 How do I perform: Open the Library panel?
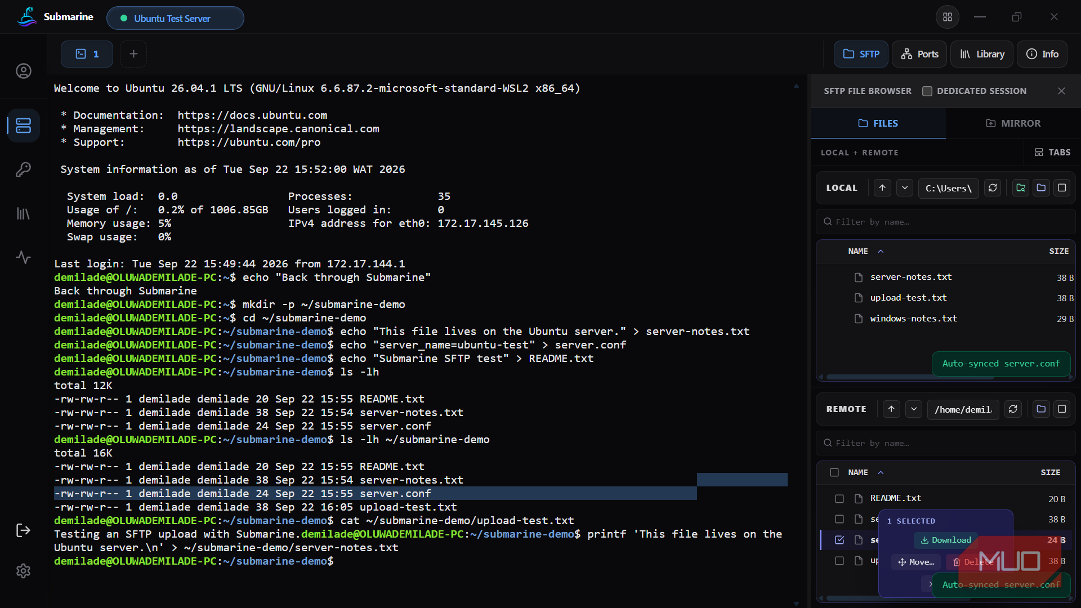point(982,54)
